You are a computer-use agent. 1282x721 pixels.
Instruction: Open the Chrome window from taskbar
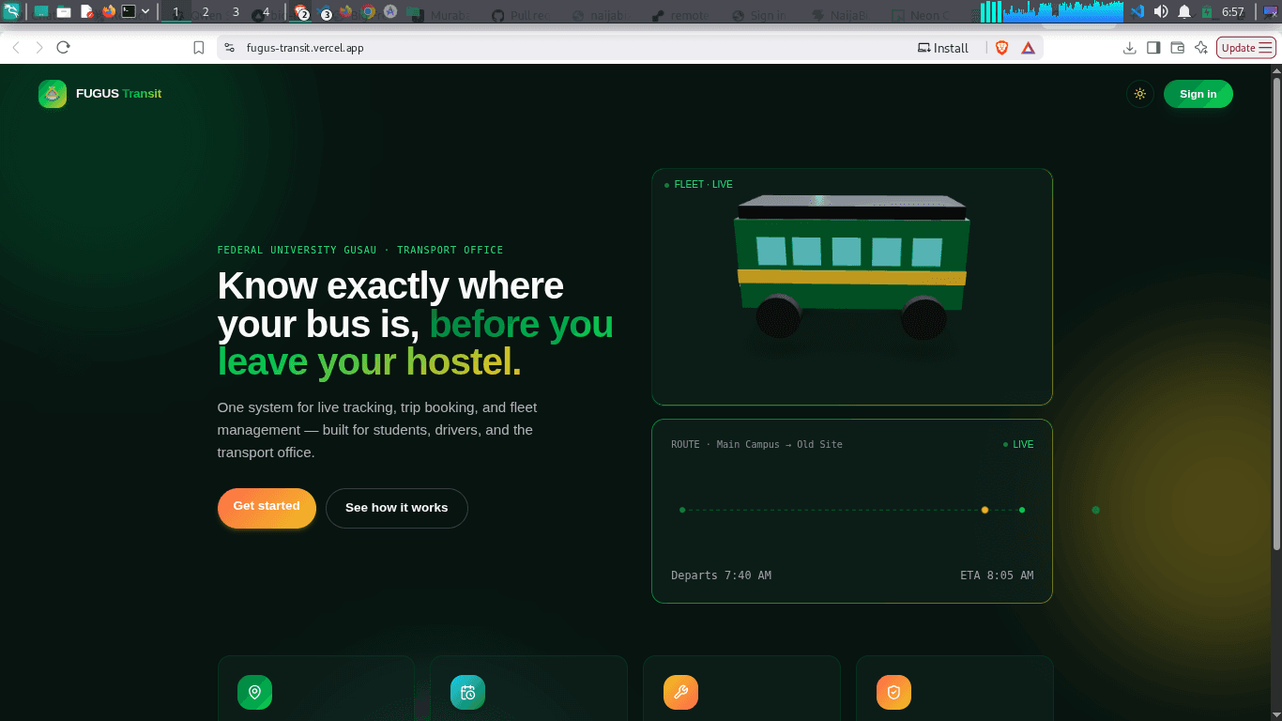coord(369,12)
